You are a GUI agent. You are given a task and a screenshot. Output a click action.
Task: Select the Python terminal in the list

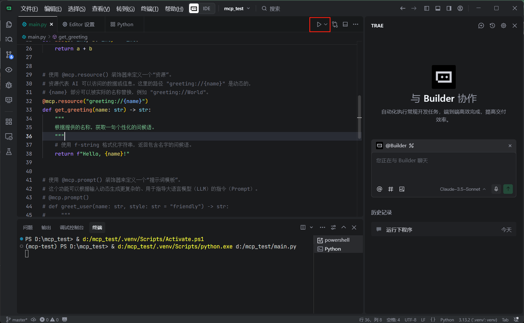339,249
